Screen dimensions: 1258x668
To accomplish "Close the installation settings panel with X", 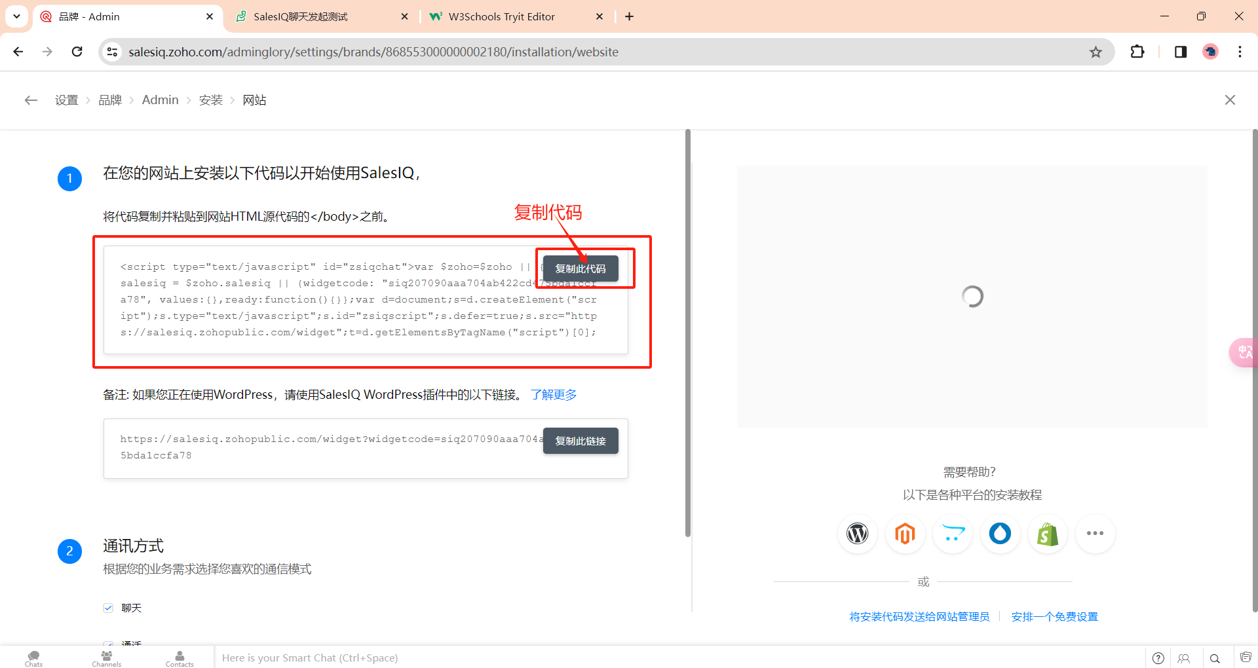I will (1230, 100).
